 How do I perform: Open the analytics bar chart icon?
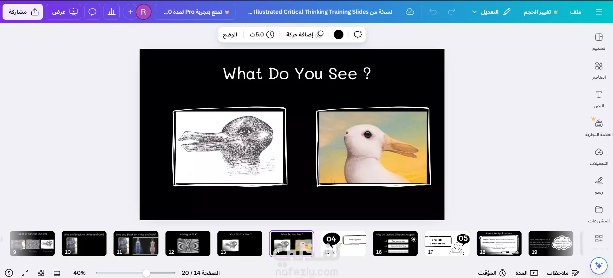tap(112, 12)
